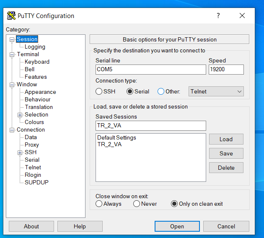This screenshot has height=238, width=264.
Task: Open the Bell category
Action: click(x=29, y=69)
